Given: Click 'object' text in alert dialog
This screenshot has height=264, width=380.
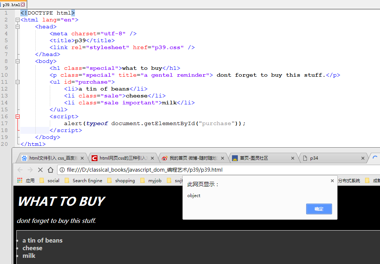Looking at the screenshot, I should 193,196.
